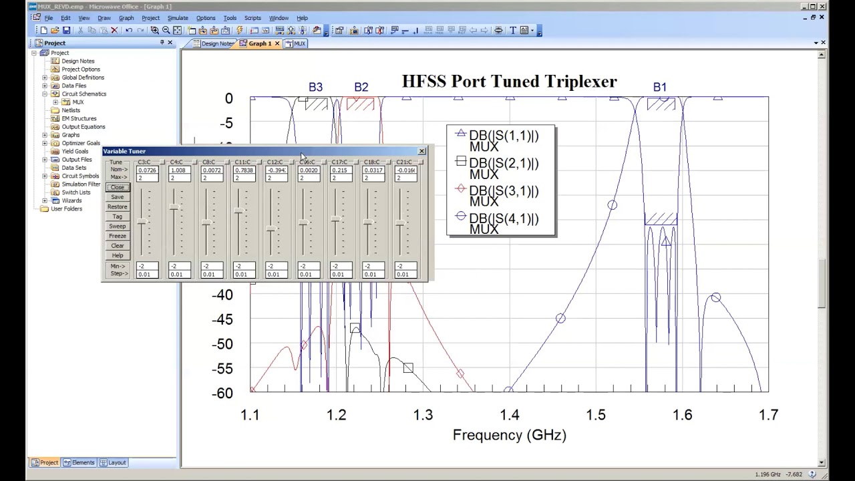Expand the Optimizer Goals tree node
The height and width of the screenshot is (481, 855).
pyautogui.click(x=45, y=143)
